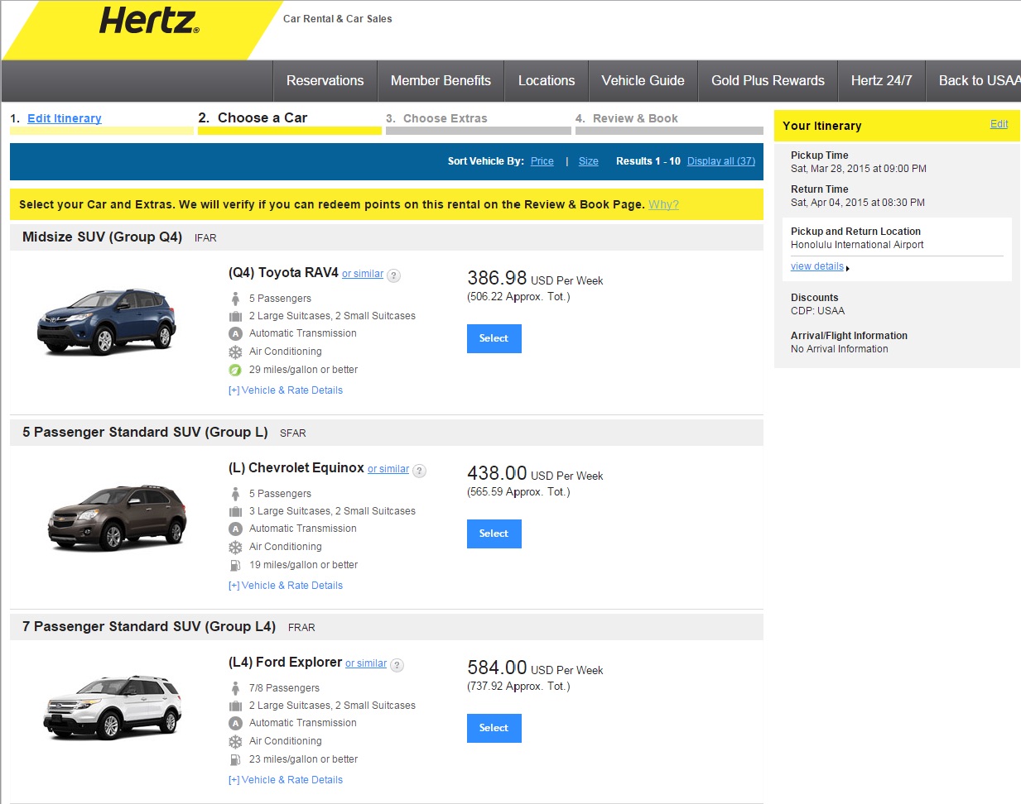
Task: Click 'or similar' link for Ford Explorer
Action: 366,663
